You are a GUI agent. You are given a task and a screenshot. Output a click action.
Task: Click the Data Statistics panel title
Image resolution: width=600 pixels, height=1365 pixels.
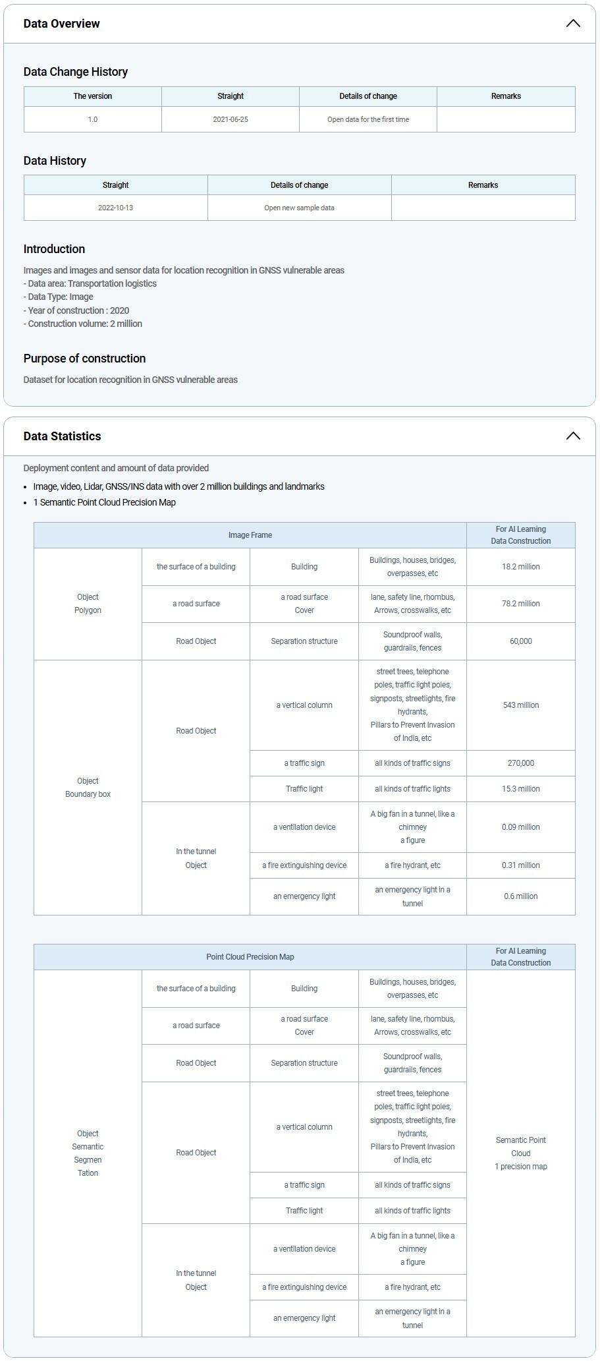pos(62,436)
